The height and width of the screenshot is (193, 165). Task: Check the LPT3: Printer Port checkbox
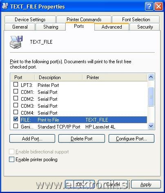click(x=16, y=84)
